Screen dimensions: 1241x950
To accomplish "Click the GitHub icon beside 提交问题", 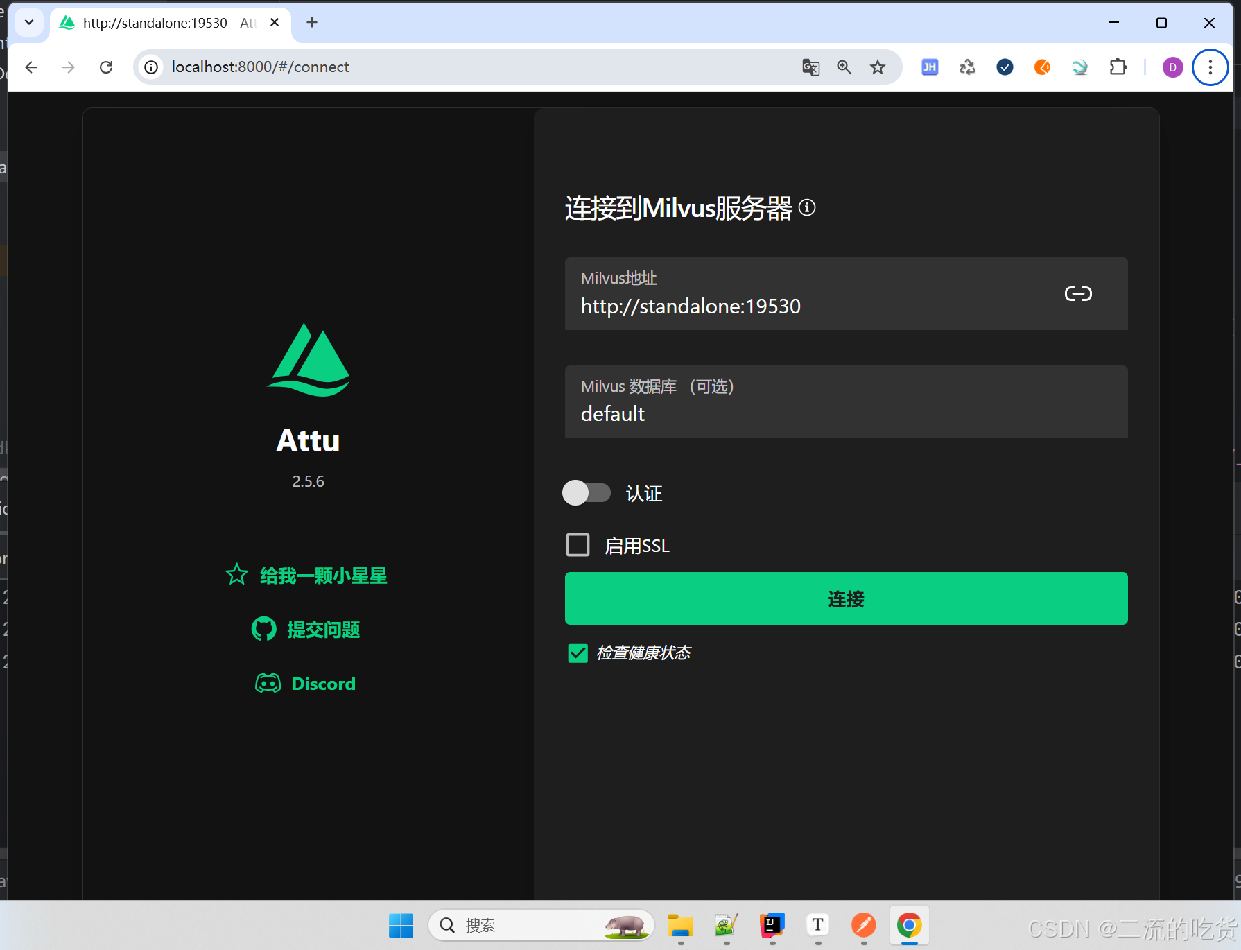I will [263, 628].
